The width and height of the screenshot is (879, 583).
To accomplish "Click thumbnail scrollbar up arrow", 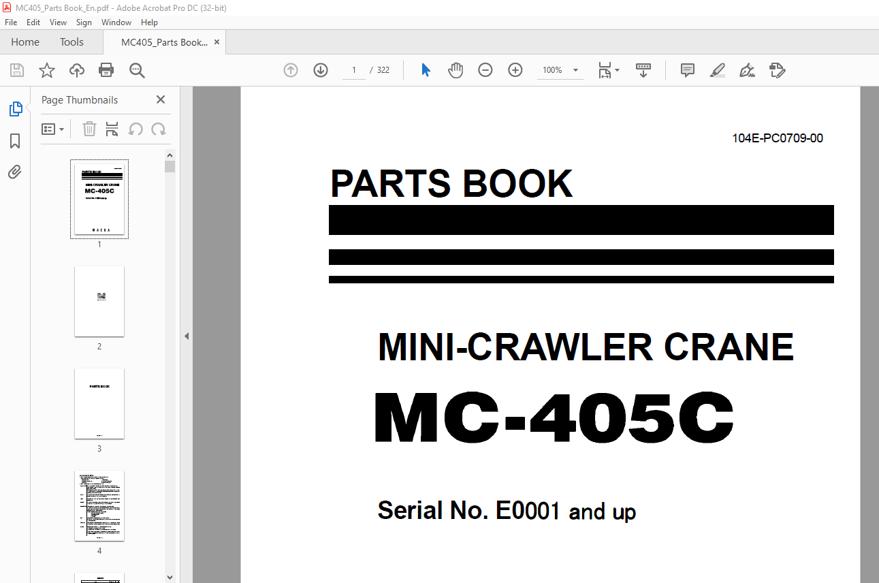I will click(170, 155).
